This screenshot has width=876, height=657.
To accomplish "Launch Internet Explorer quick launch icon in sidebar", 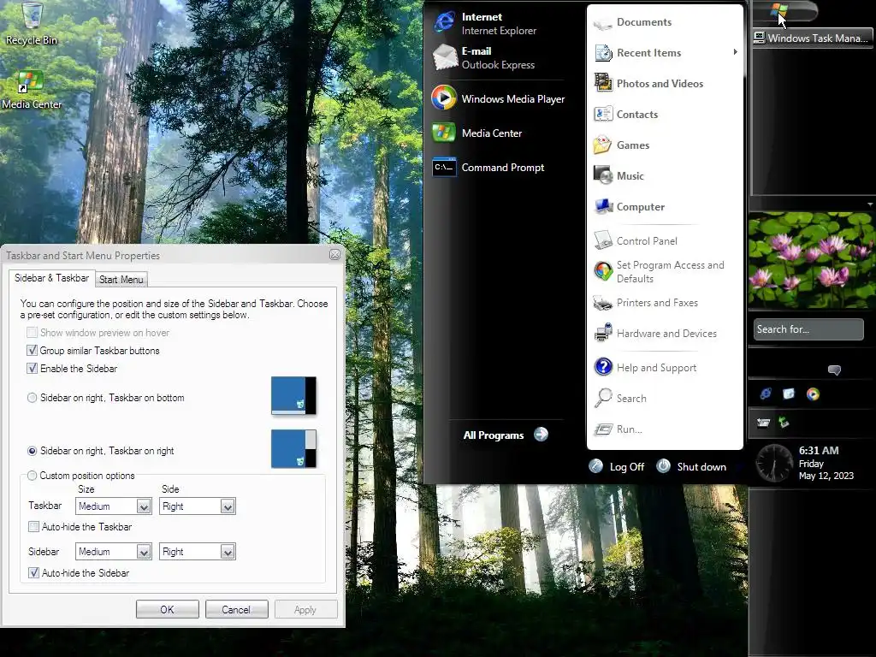I will (x=766, y=394).
